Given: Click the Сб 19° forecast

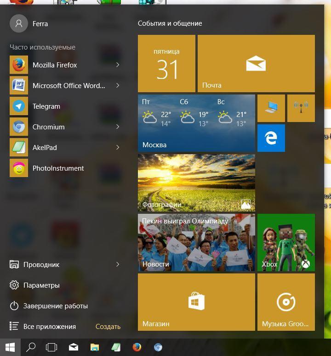Looking at the screenshot, I should point(194,113).
